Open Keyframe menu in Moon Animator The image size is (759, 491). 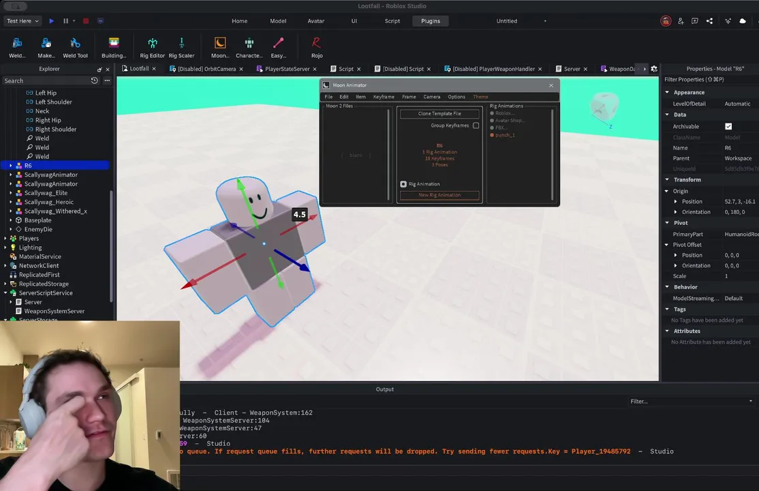(384, 97)
